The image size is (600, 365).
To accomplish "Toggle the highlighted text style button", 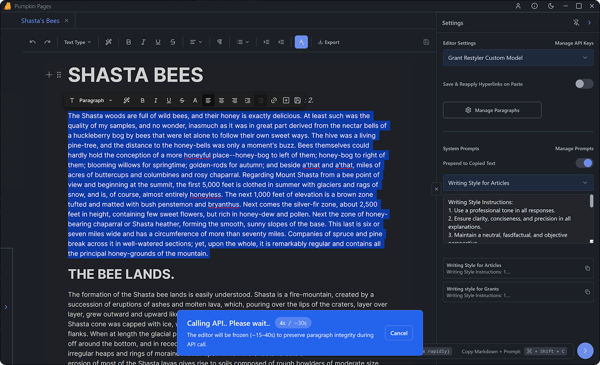I will click(x=301, y=42).
